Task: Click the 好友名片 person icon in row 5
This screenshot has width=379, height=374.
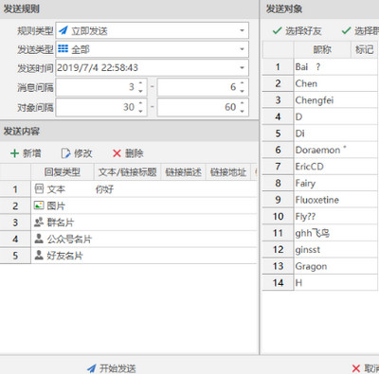Action: [x=39, y=255]
